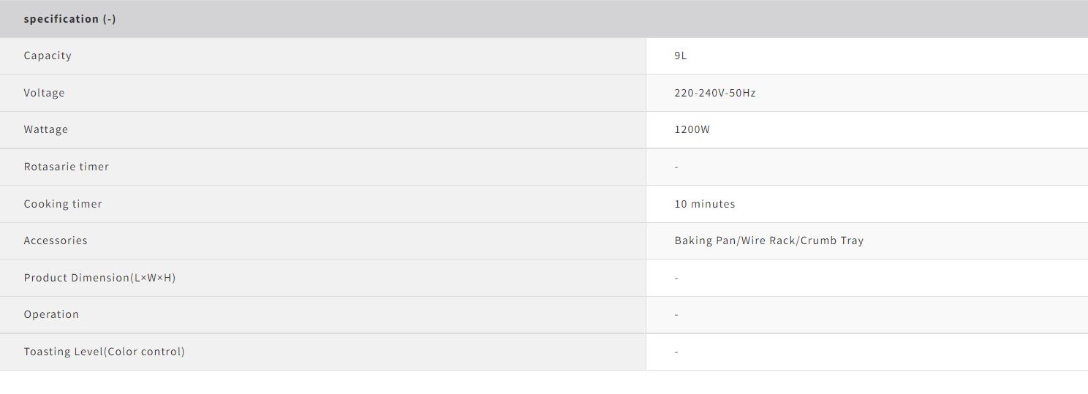Click the 10 minutes cooking timer value
The width and height of the screenshot is (1088, 394).
(704, 204)
